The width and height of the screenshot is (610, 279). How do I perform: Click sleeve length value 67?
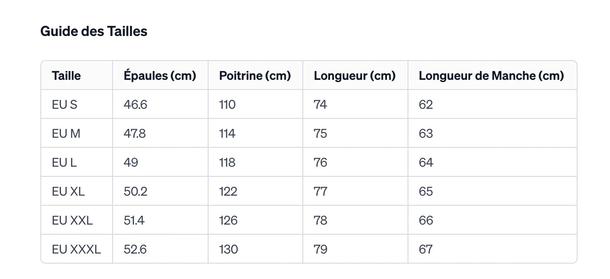pos(426,249)
